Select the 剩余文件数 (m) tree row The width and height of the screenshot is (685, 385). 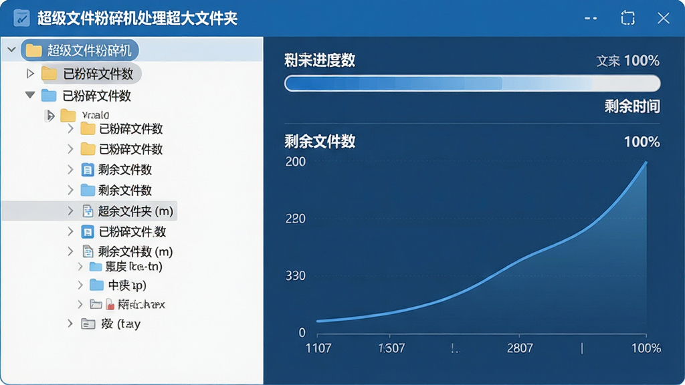click(x=135, y=251)
